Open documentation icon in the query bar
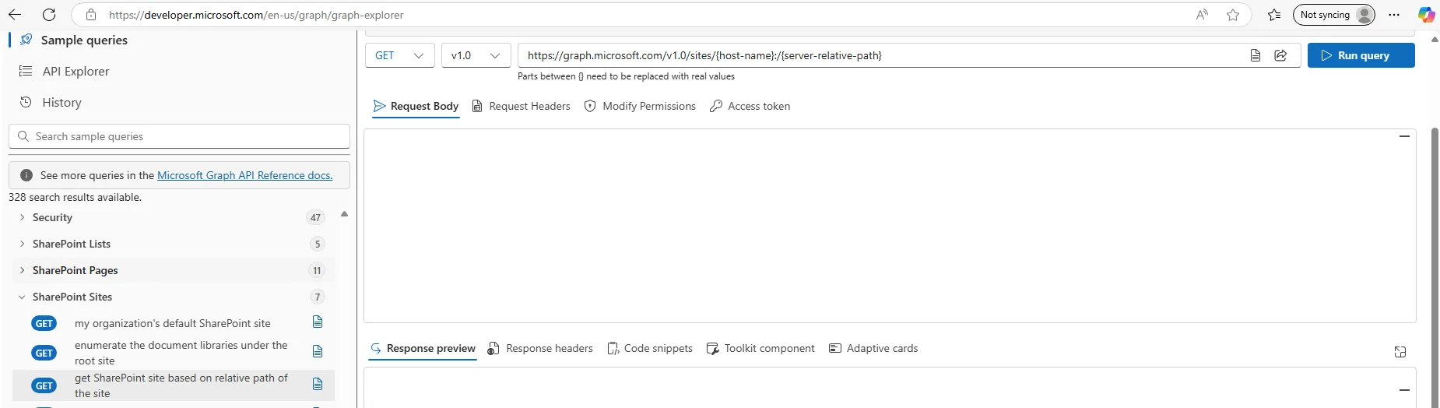Viewport: 1440px width, 408px height. pos(1256,55)
